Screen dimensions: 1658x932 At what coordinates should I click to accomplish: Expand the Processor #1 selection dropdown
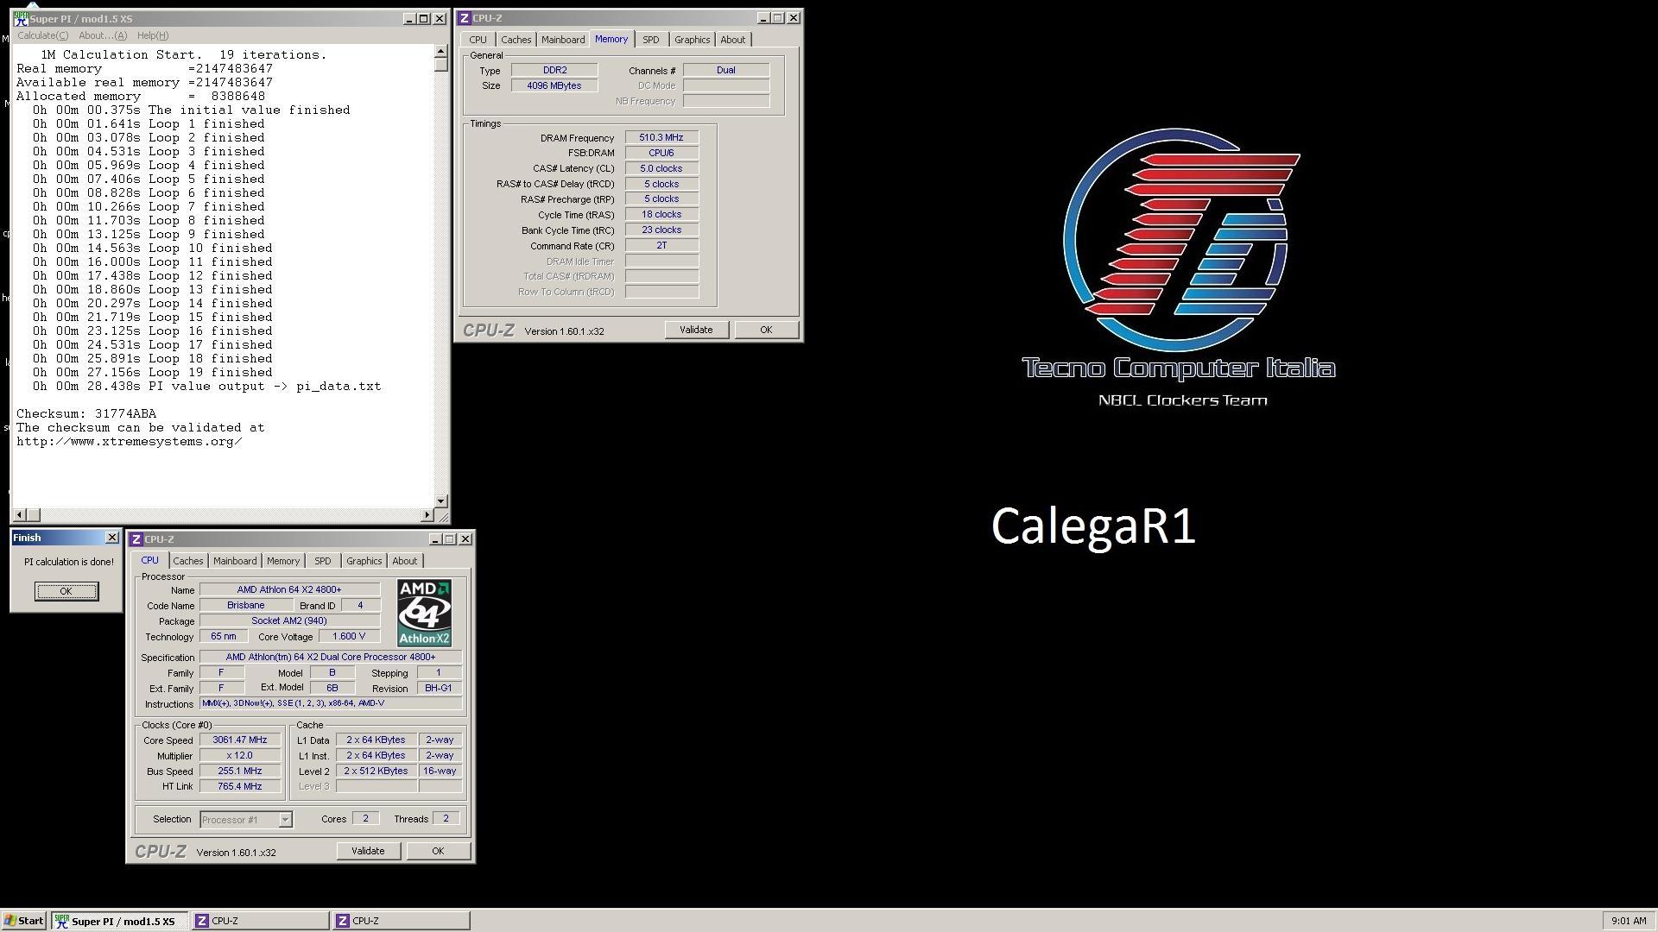pyautogui.click(x=285, y=820)
